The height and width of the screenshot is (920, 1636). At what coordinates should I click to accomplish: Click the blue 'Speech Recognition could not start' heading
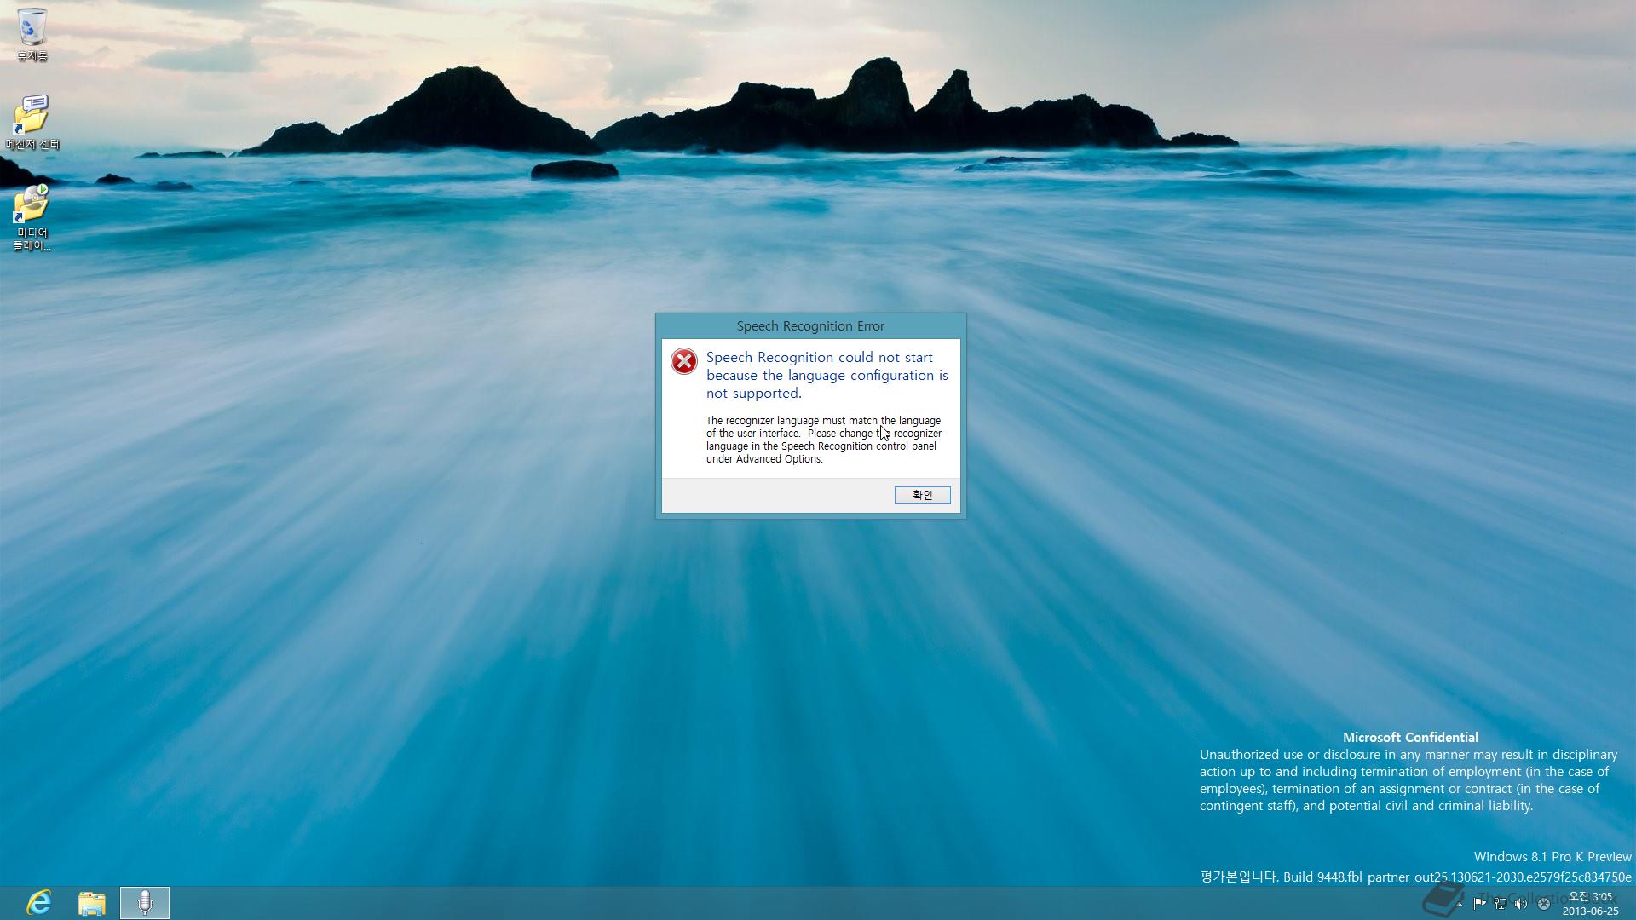[x=827, y=375]
